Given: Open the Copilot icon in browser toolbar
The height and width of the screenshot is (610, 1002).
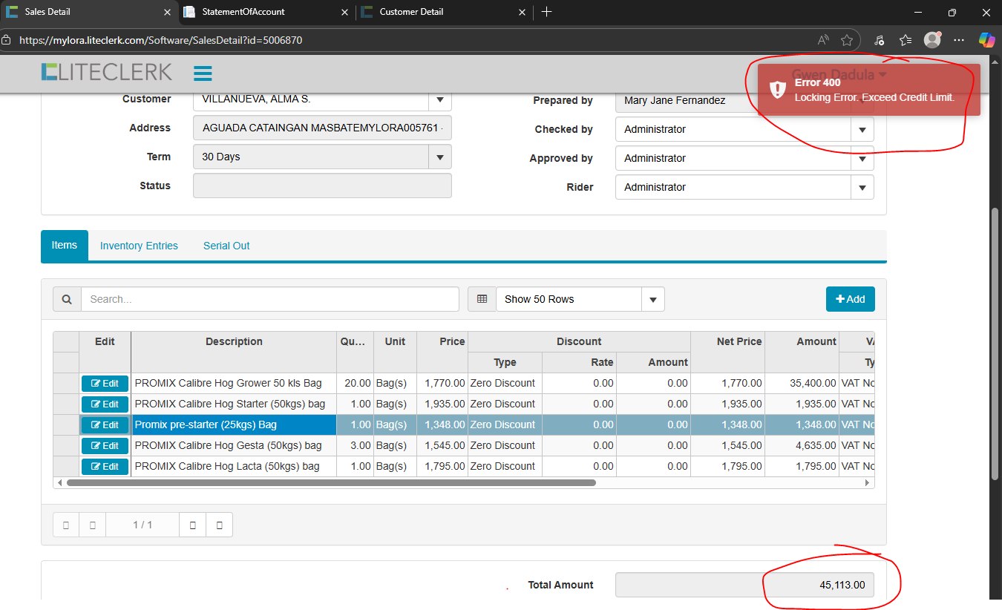Looking at the screenshot, I should point(986,40).
